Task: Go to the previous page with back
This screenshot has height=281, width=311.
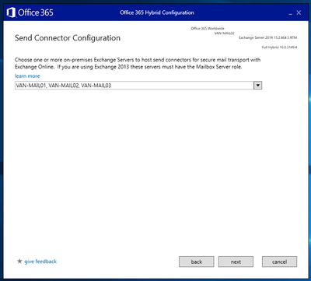Action: coord(197,262)
